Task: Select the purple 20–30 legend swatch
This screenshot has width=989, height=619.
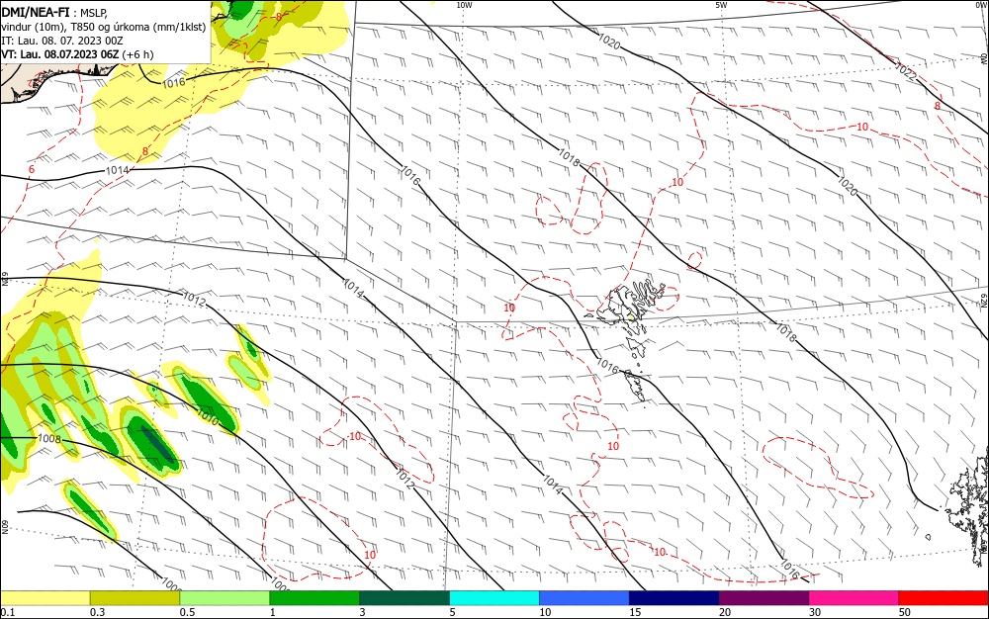Action: (x=764, y=598)
